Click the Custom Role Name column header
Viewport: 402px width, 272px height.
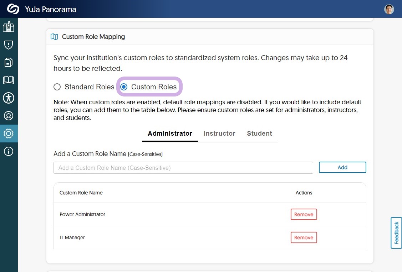tap(81, 193)
